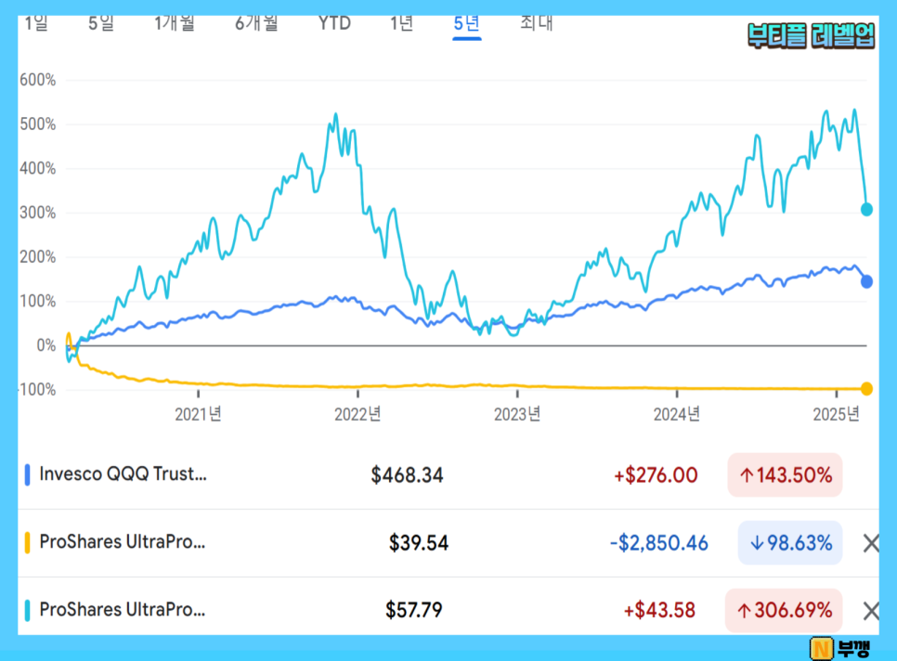Viewport: 897px width, 661px height.
Task: Click the yellow line endpoint dot
Action: pos(866,389)
